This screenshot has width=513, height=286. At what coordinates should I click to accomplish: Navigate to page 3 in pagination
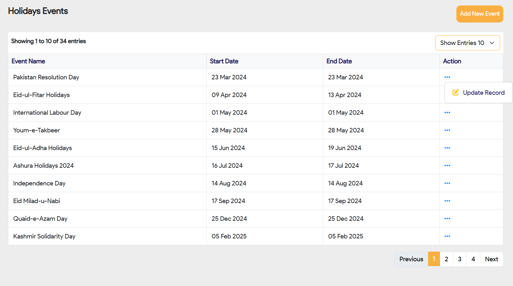click(x=460, y=259)
